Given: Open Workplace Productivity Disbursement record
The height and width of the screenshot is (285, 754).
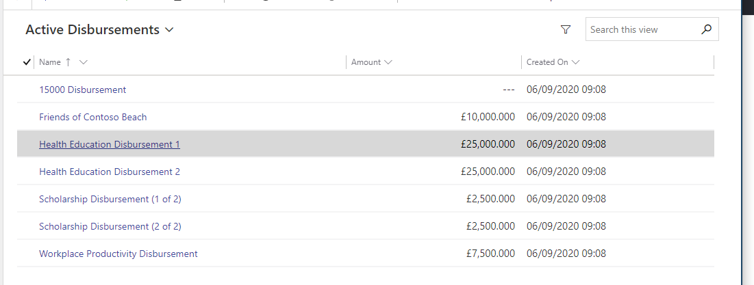Looking at the screenshot, I should (x=118, y=254).
